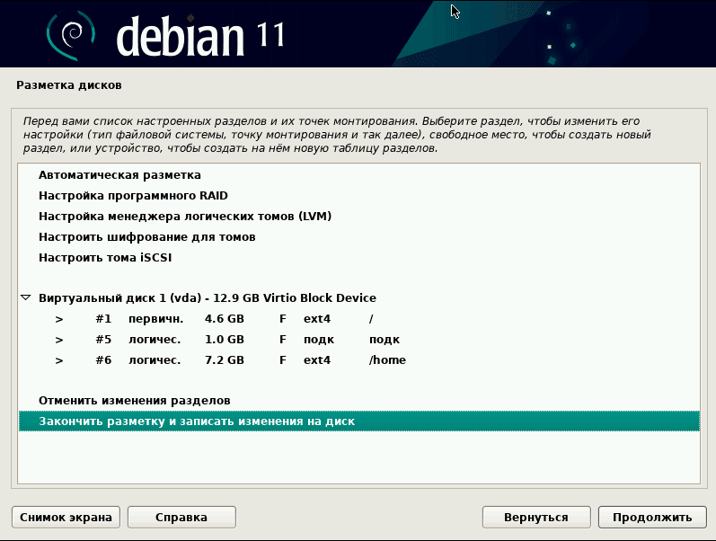Choose Отменить изменения разделов
The width and height of the screenshot is (716, 541).
pyautogui.click(x=359, y=401)
